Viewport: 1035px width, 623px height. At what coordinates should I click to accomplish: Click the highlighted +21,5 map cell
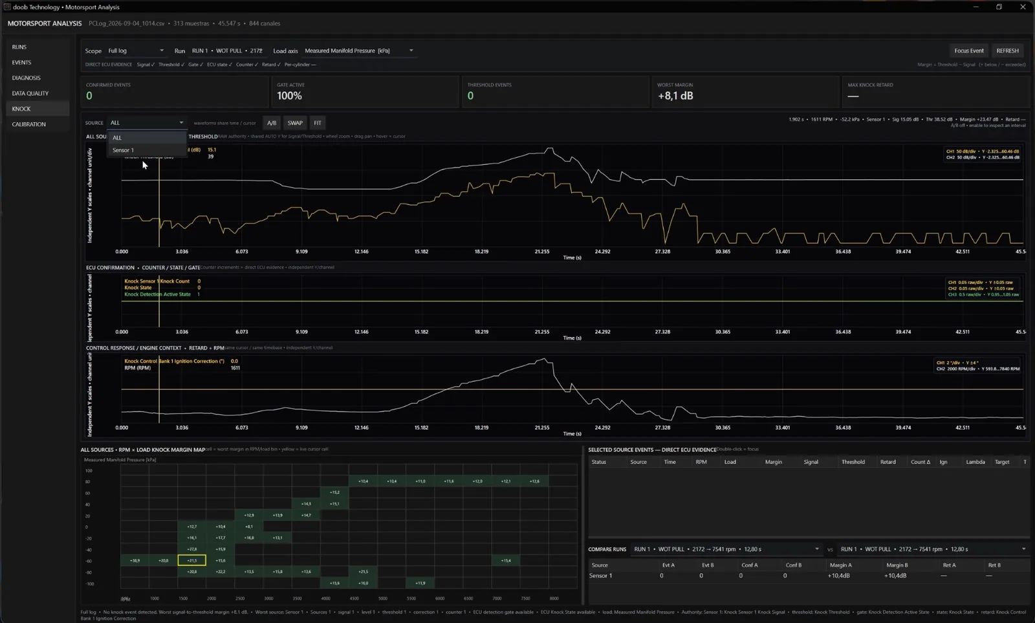(192, 560)
